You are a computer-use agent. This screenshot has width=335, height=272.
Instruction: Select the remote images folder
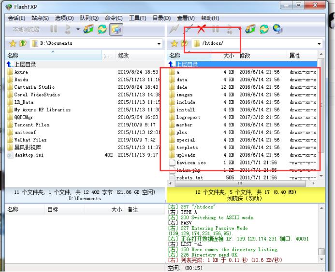click(184, 95)
